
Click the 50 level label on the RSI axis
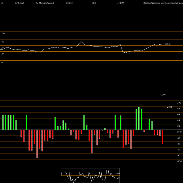tap(3, 48)
